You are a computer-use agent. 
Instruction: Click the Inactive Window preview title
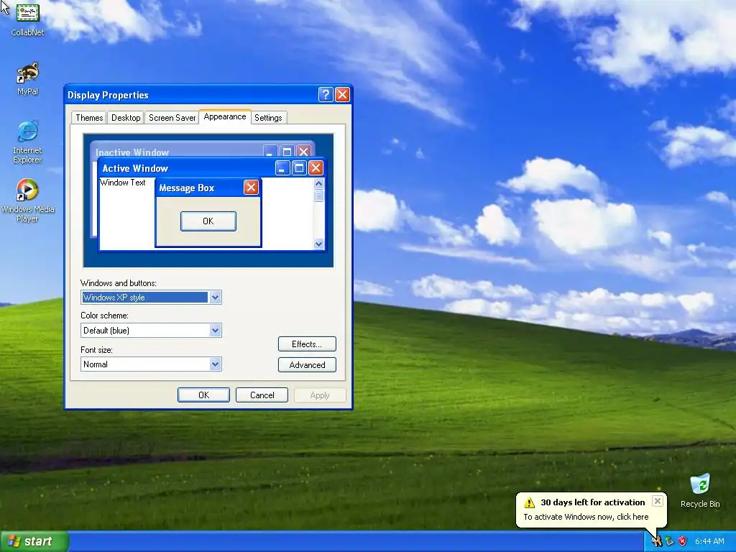point(132,152)
